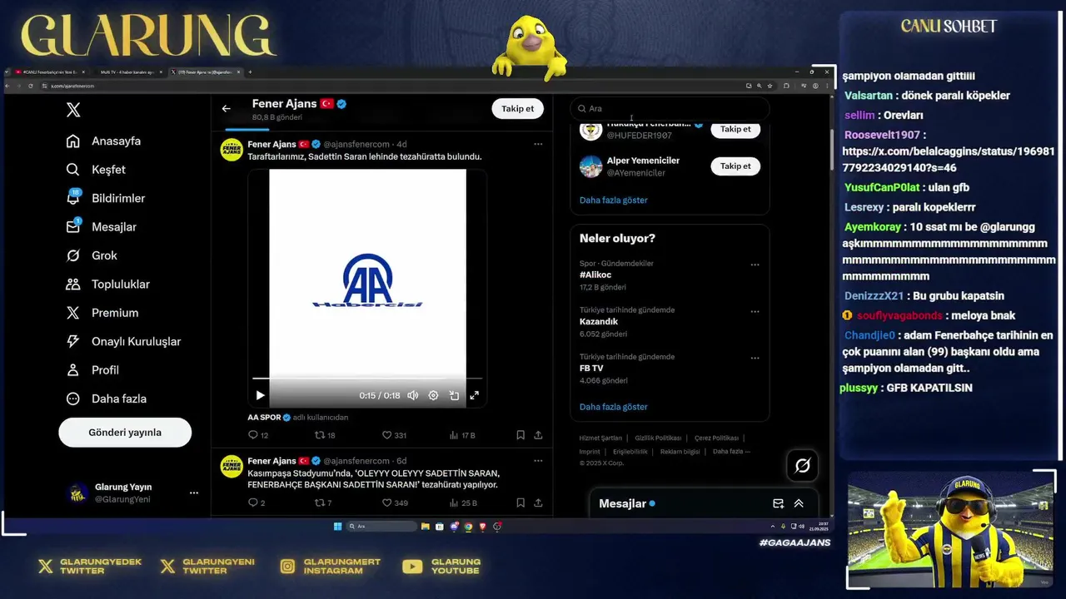Screen dimensions: 1066x599
Task: Follow Fener Ajans with Takip et in header
Action: [x=517, y=109]
